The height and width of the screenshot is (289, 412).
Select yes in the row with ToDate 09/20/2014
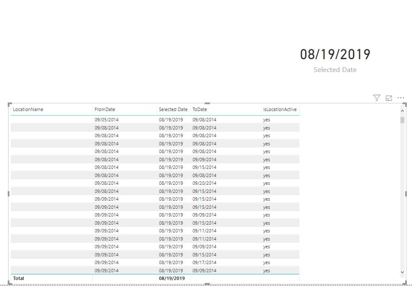click(267, 183)
